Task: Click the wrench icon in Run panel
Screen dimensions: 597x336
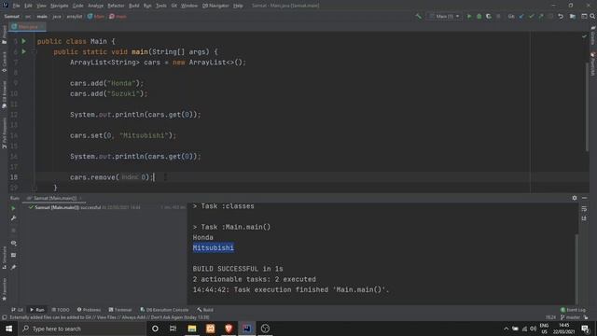Action: coord(13,218)
